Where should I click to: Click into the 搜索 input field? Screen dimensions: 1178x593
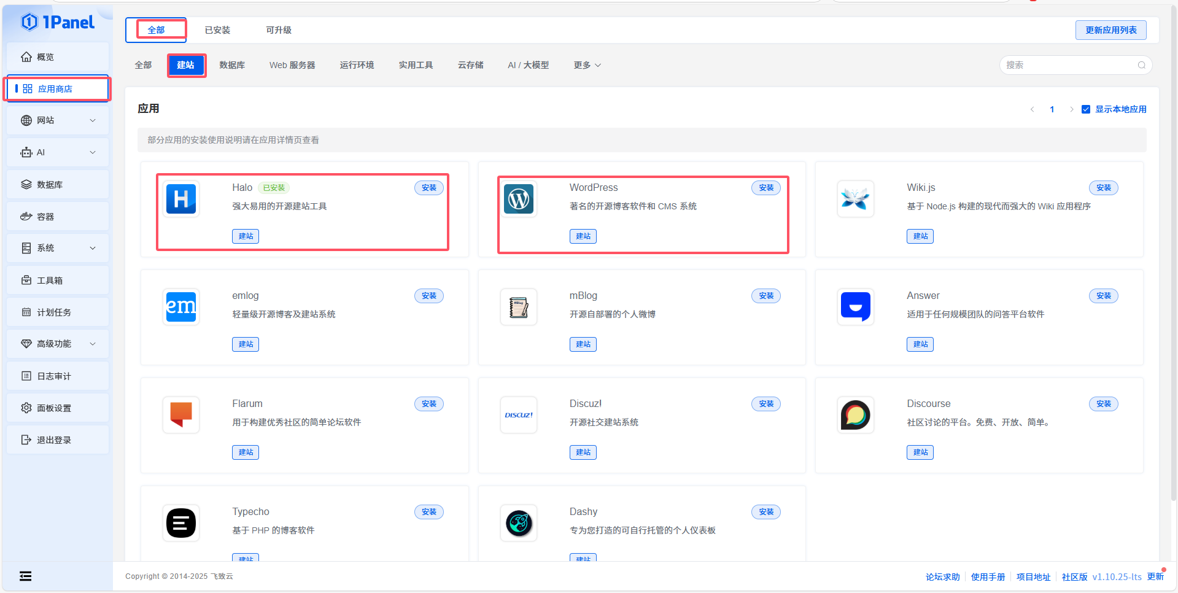pyautogui.click(x=1068, y=65)
